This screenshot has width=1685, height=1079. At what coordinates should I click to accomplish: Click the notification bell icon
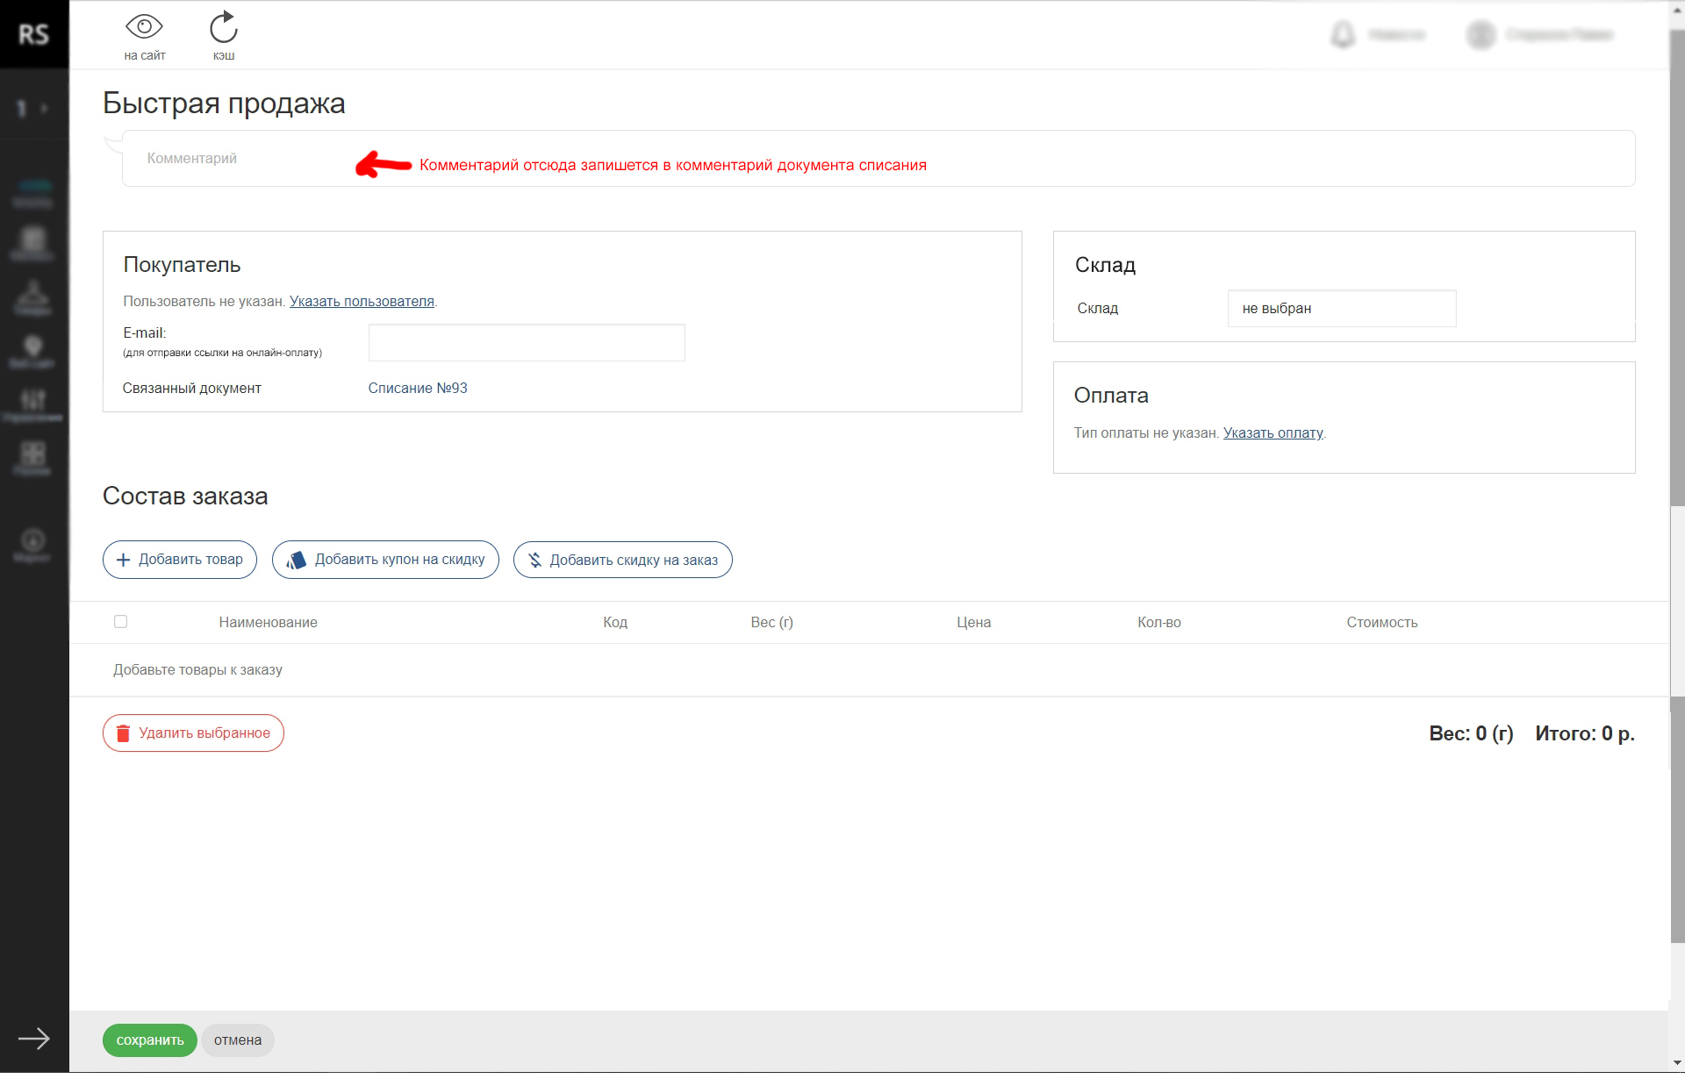[x=1343, y=35]
